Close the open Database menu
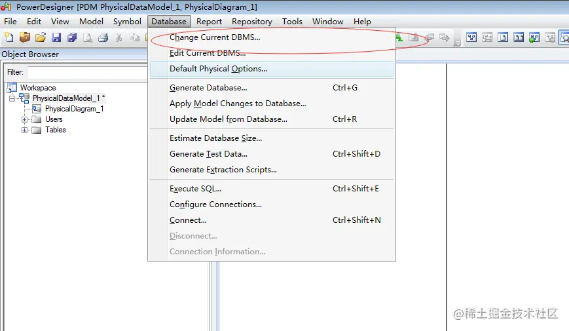The height and width of the screenshot is (331, 569). point(169,22)
